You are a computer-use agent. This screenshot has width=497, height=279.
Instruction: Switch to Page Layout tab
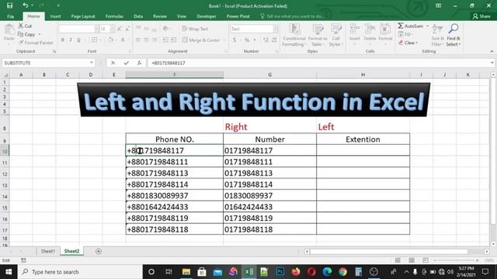coord(83,16)
